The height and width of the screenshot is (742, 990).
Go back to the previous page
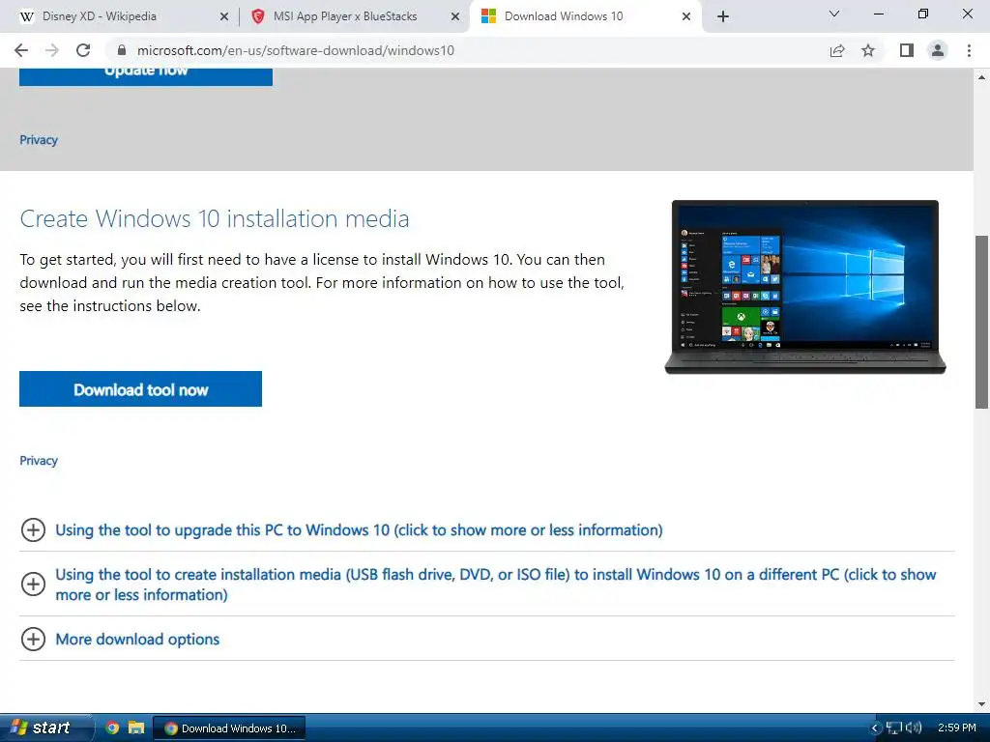click(21, 50)
